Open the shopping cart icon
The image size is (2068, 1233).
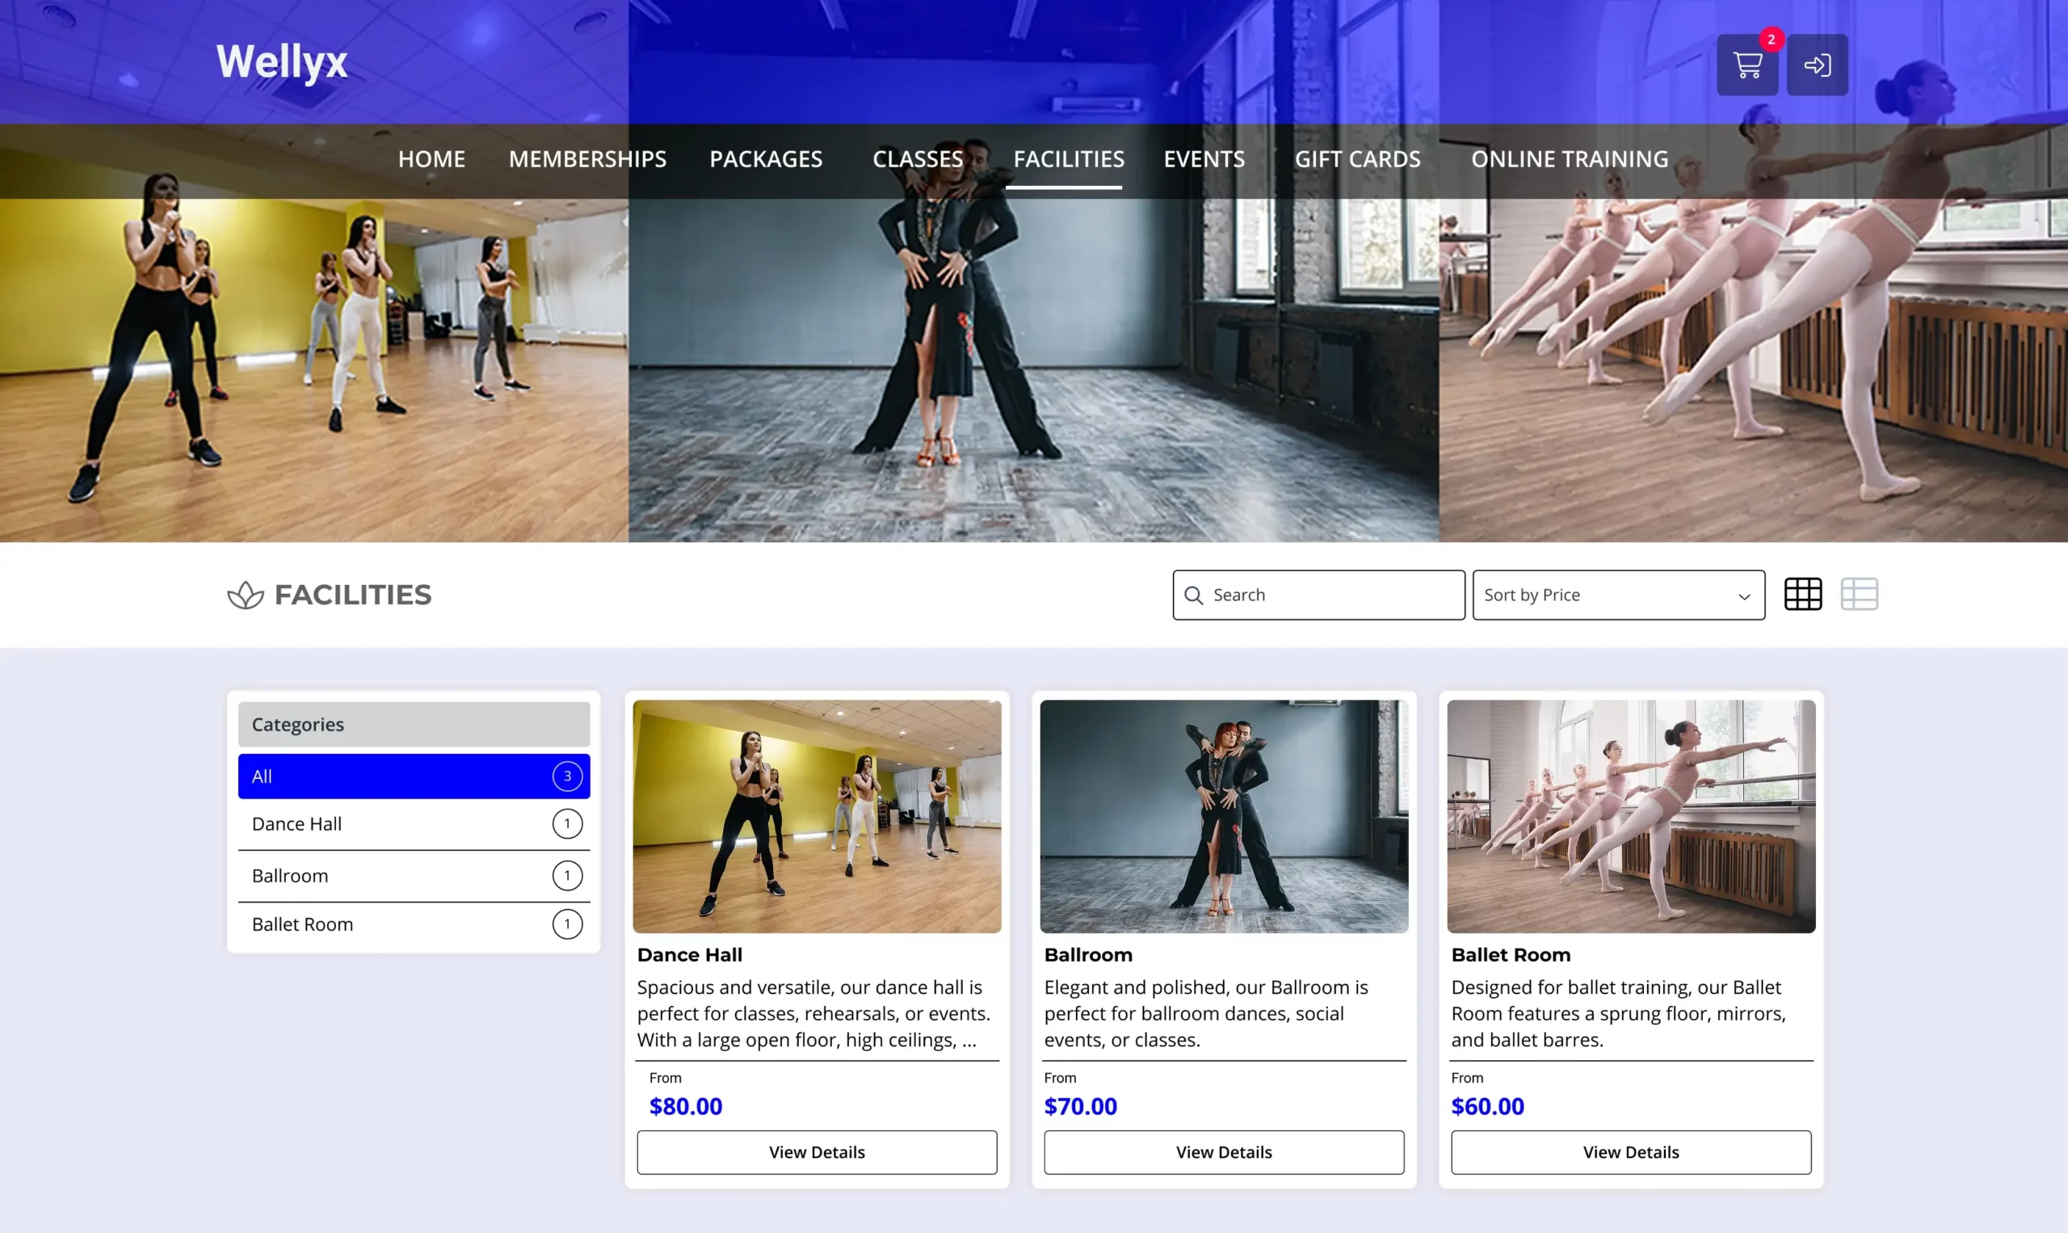1746,65
